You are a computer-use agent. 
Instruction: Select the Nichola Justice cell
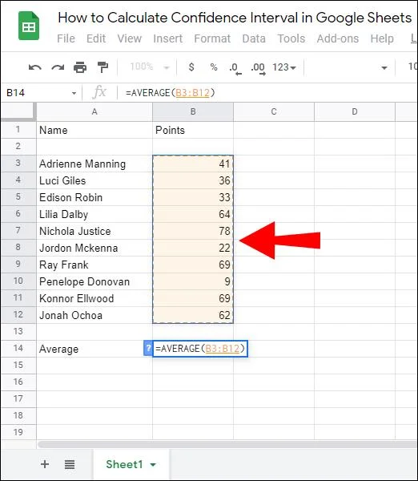pyautogui.click(x=94, y=231)
